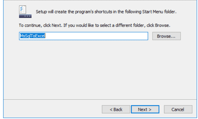Screen dimensions: 198x119
Task: Confirm the MsSqlToExcel folder by clicking Next
Action: (145, 109)
